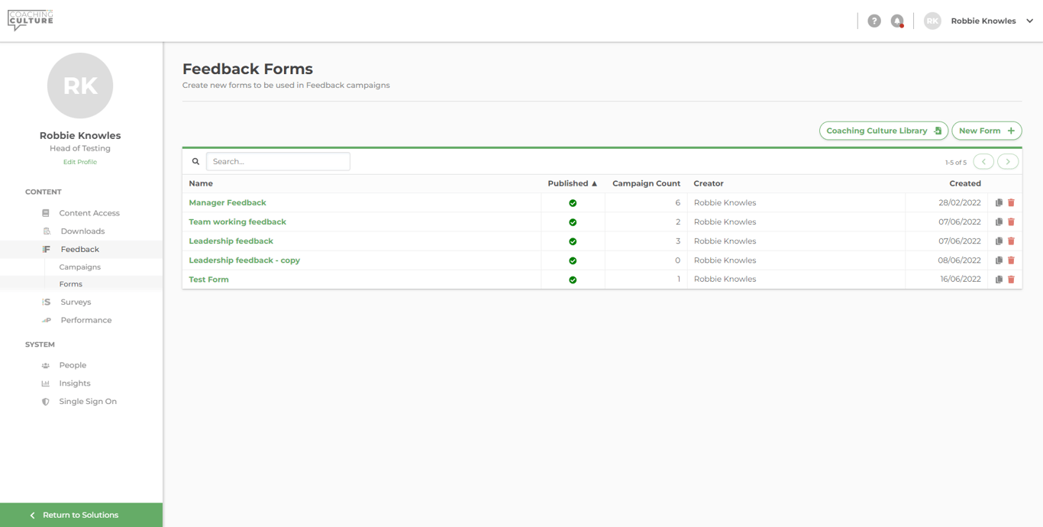
Task: Click the New Form button
Action: pyautogui.click(x=986, y=131)
